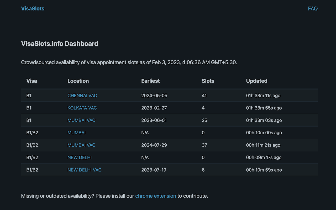The height and width of the screenshot is (210, 336).
Task: Click the updated time 00h 10m 59s ago
Action: tap(264, 170)
